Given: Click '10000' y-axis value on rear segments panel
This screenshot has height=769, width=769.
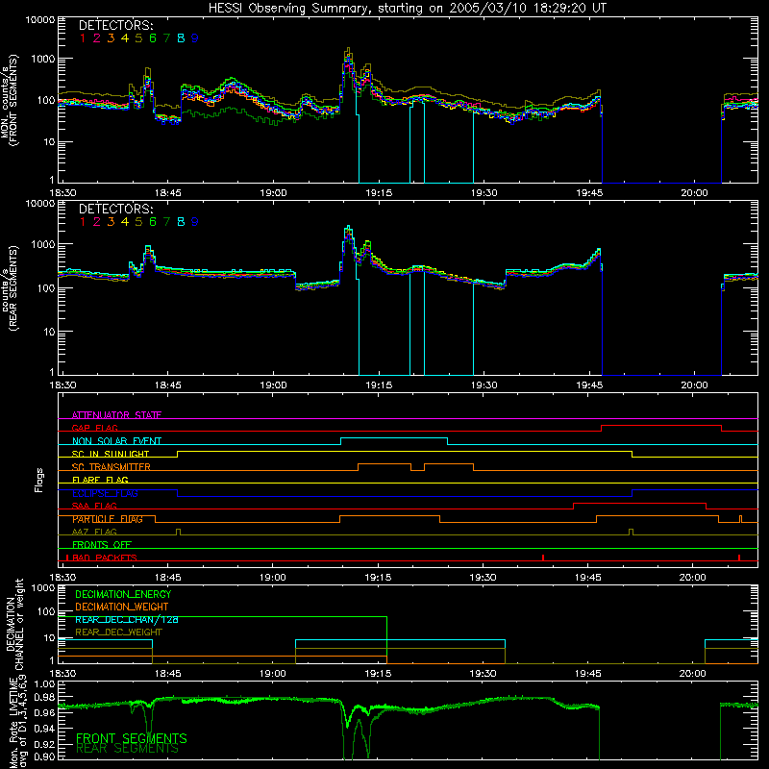Looking at the screenshot, I should (40, 203).
